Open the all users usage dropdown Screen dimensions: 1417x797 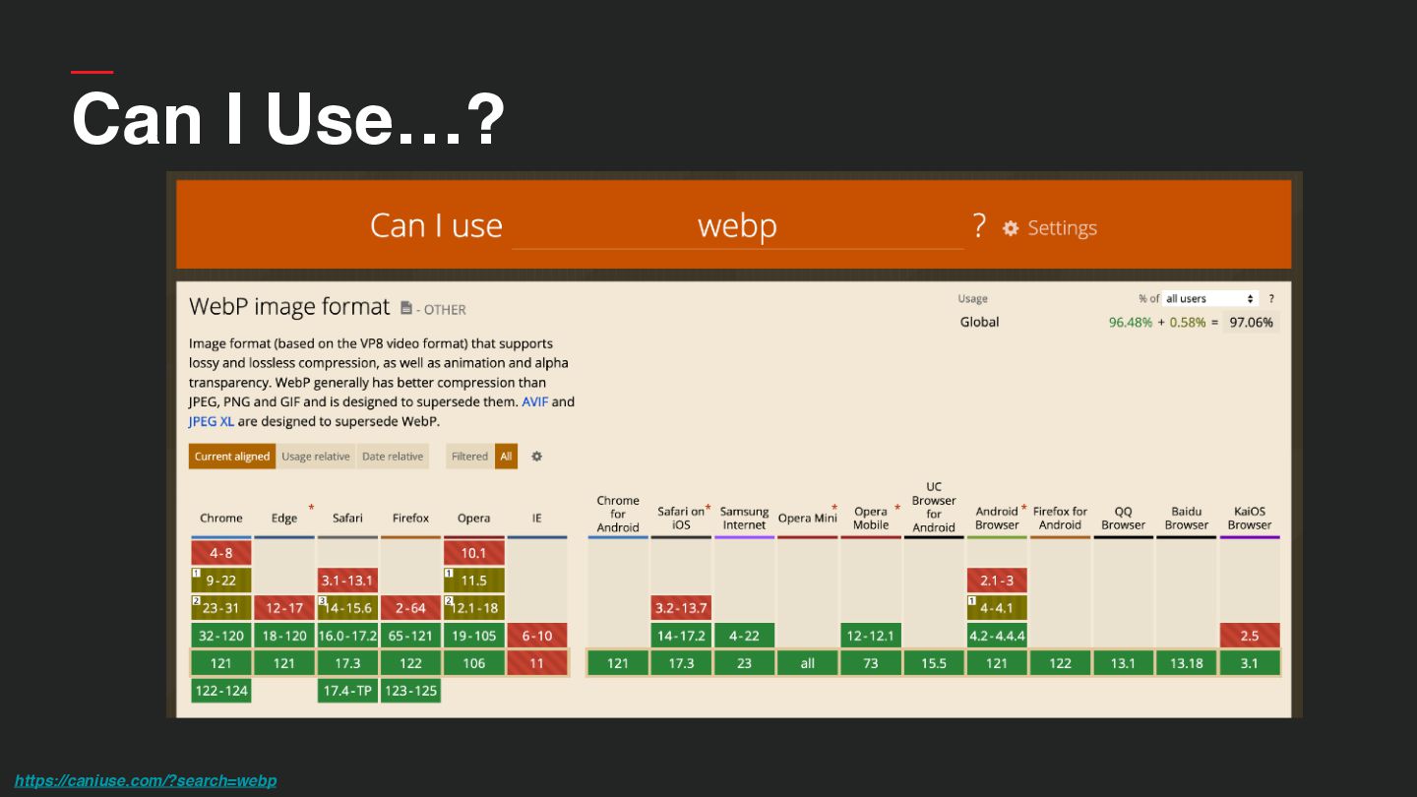[1210, 298]
